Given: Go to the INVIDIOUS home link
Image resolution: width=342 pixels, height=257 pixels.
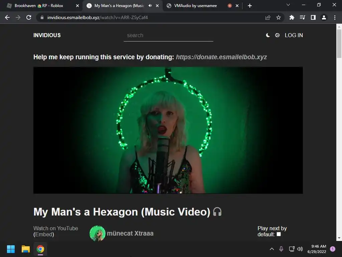Looking at the screenshot, I should coord(47,35).
